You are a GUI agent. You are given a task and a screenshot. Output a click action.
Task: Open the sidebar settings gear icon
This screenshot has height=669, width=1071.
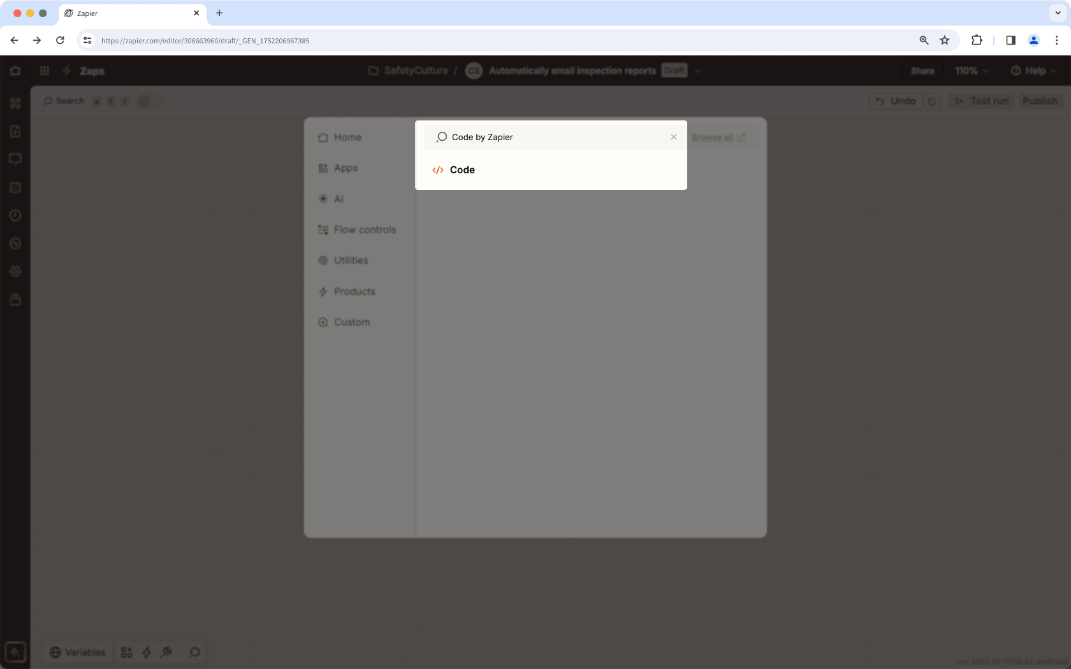click(15, 271)
